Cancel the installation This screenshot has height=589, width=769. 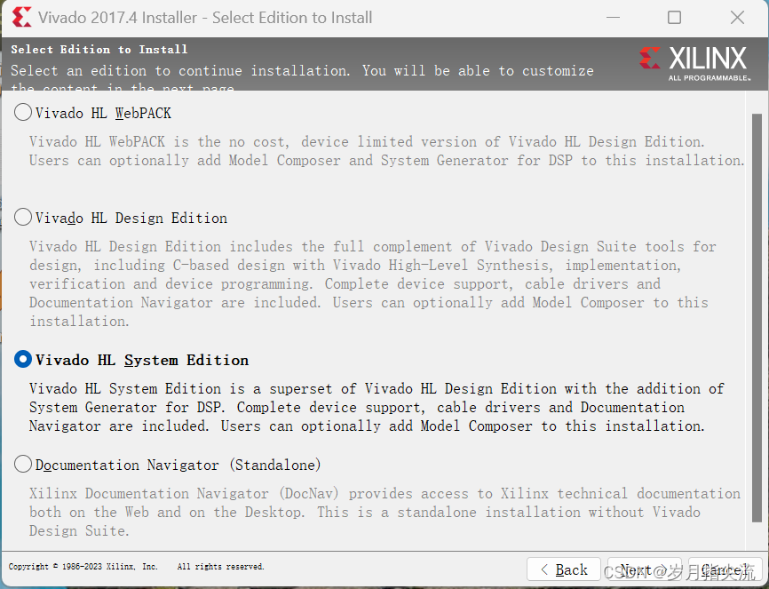coord(725,569)
